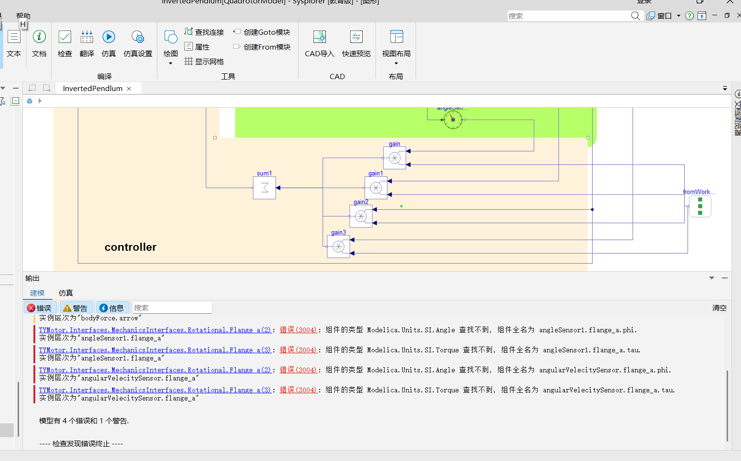741x461 pixels.
Task: Open the 窗口 window menu
Action: click(659, 16)
